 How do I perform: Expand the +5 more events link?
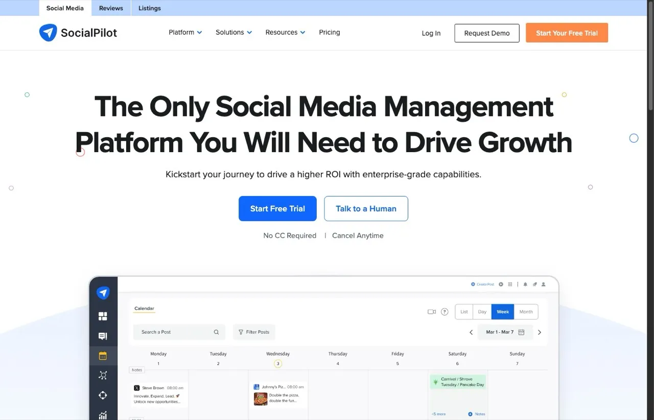[x=438, y=414]
